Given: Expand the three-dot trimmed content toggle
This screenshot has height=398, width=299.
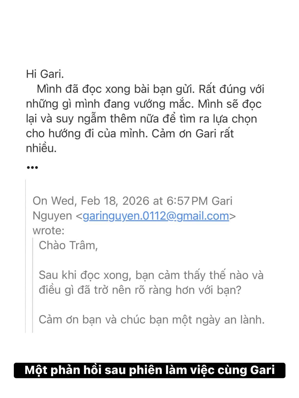Looking at the screenshot, I should click(32, 168).
